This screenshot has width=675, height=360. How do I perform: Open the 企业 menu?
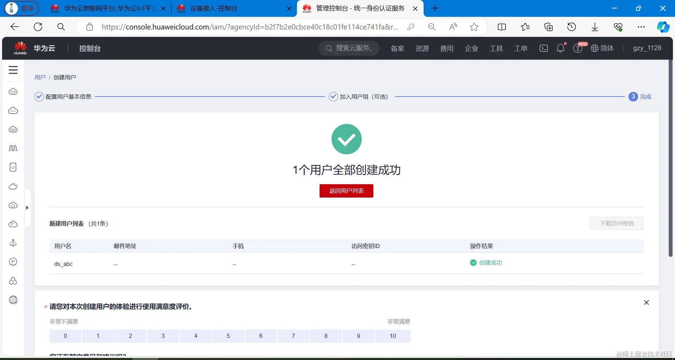[471, 48]
